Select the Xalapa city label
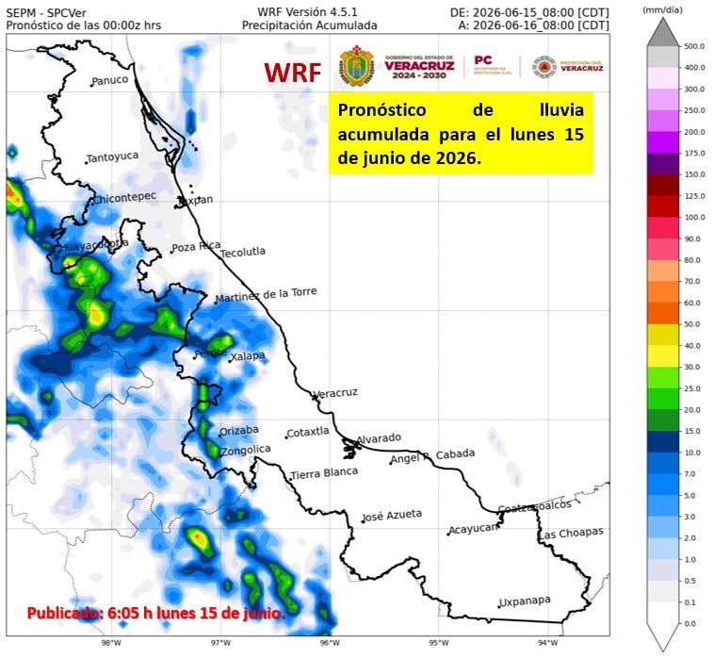 247,356
